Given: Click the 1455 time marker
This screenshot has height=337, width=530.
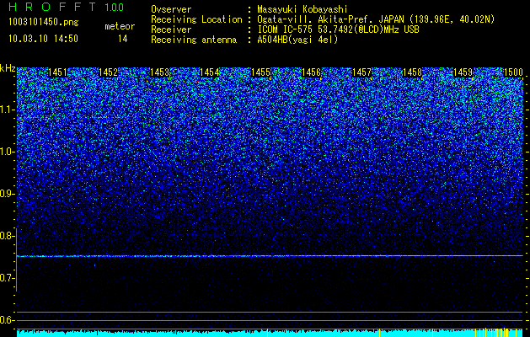Looking at the screenshot, I should tap(260, 72).
